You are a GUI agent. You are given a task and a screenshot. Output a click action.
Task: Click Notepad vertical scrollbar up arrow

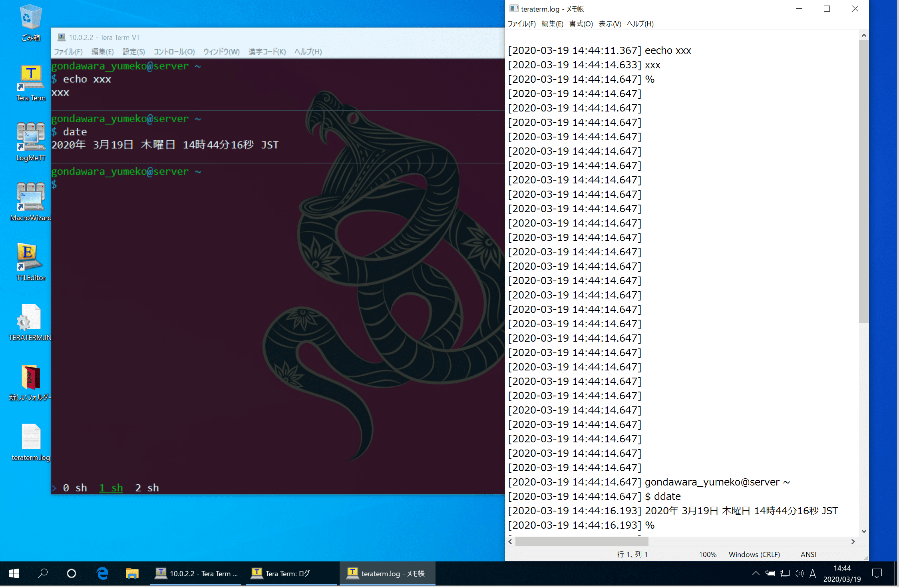pyautogui.click(x=864, y=36)
